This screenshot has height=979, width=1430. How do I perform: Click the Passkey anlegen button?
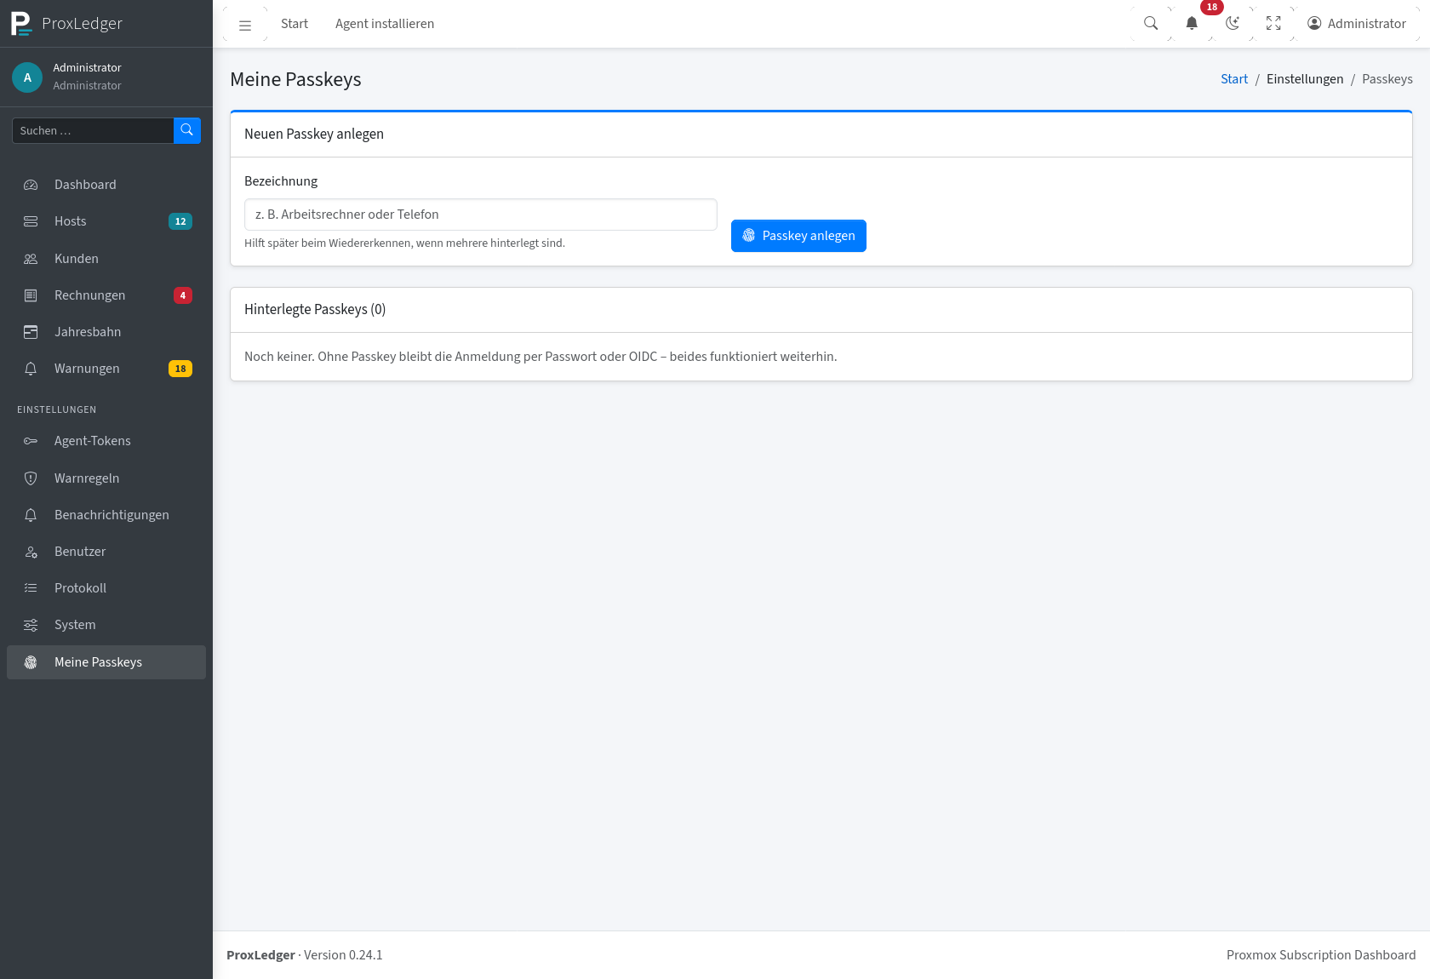point(798,236)
